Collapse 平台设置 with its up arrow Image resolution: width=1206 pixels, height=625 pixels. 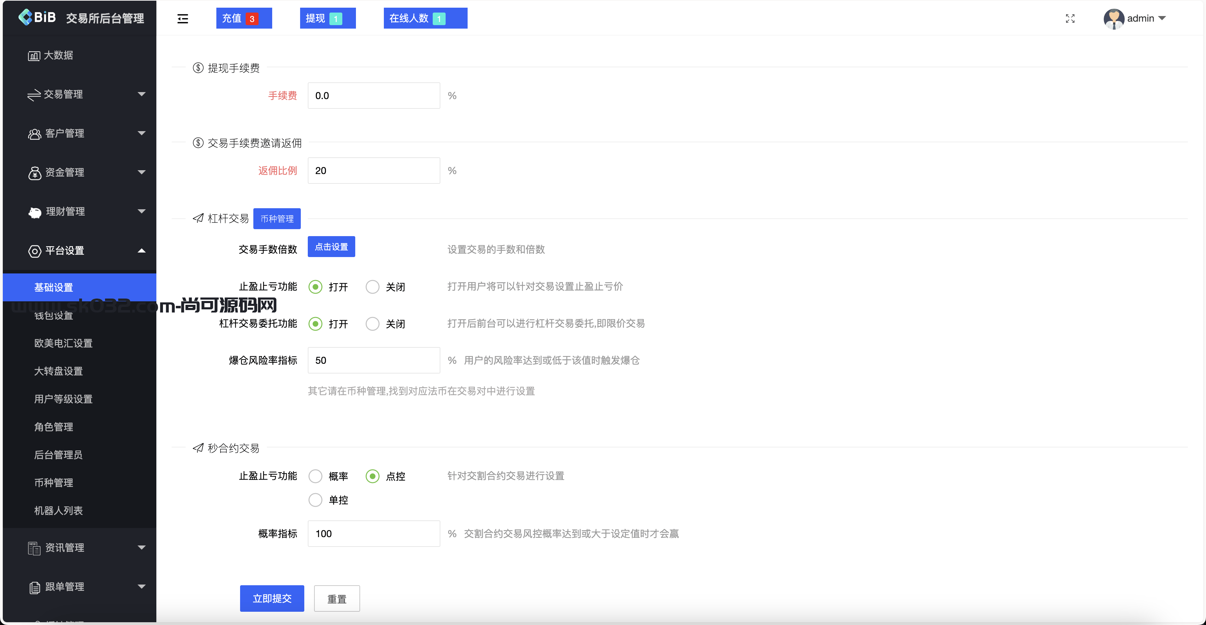point(141,251)
